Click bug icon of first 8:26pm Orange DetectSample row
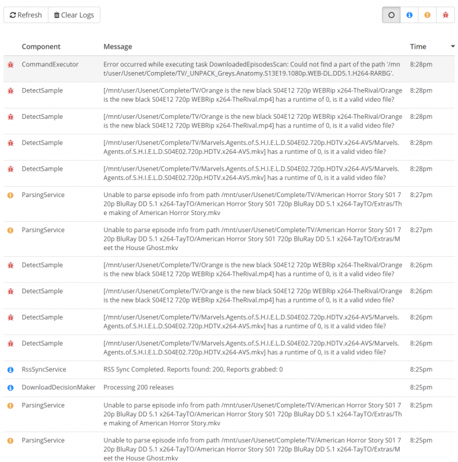 [10, 265]
